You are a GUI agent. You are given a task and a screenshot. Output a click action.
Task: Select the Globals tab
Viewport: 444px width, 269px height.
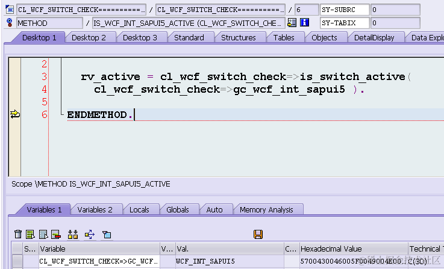(x=178, y=209)
